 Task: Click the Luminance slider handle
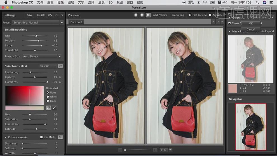pyautogui.click(x=45, y=124)
